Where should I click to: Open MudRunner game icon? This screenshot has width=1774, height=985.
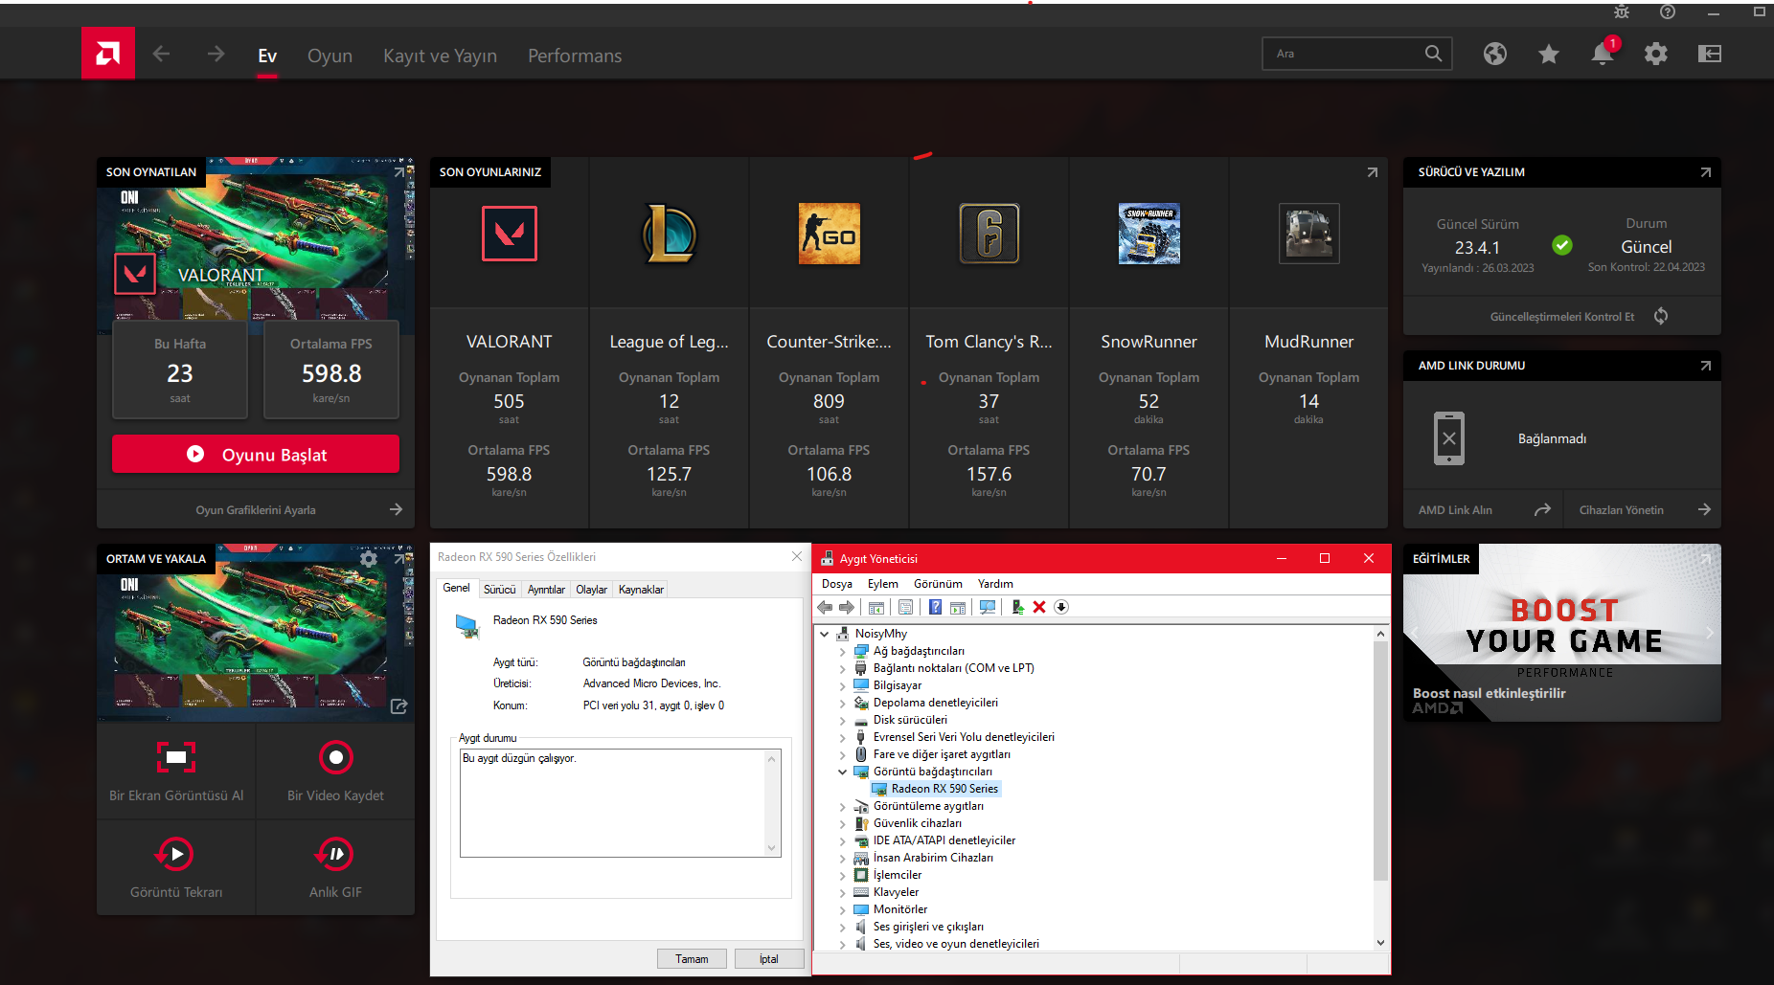pyautogui.click(x=1308, y=234)
